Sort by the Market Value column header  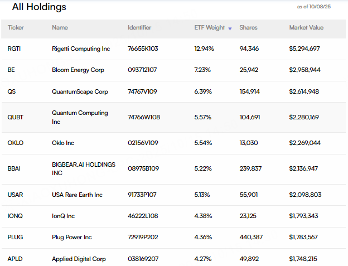[306, 27]
